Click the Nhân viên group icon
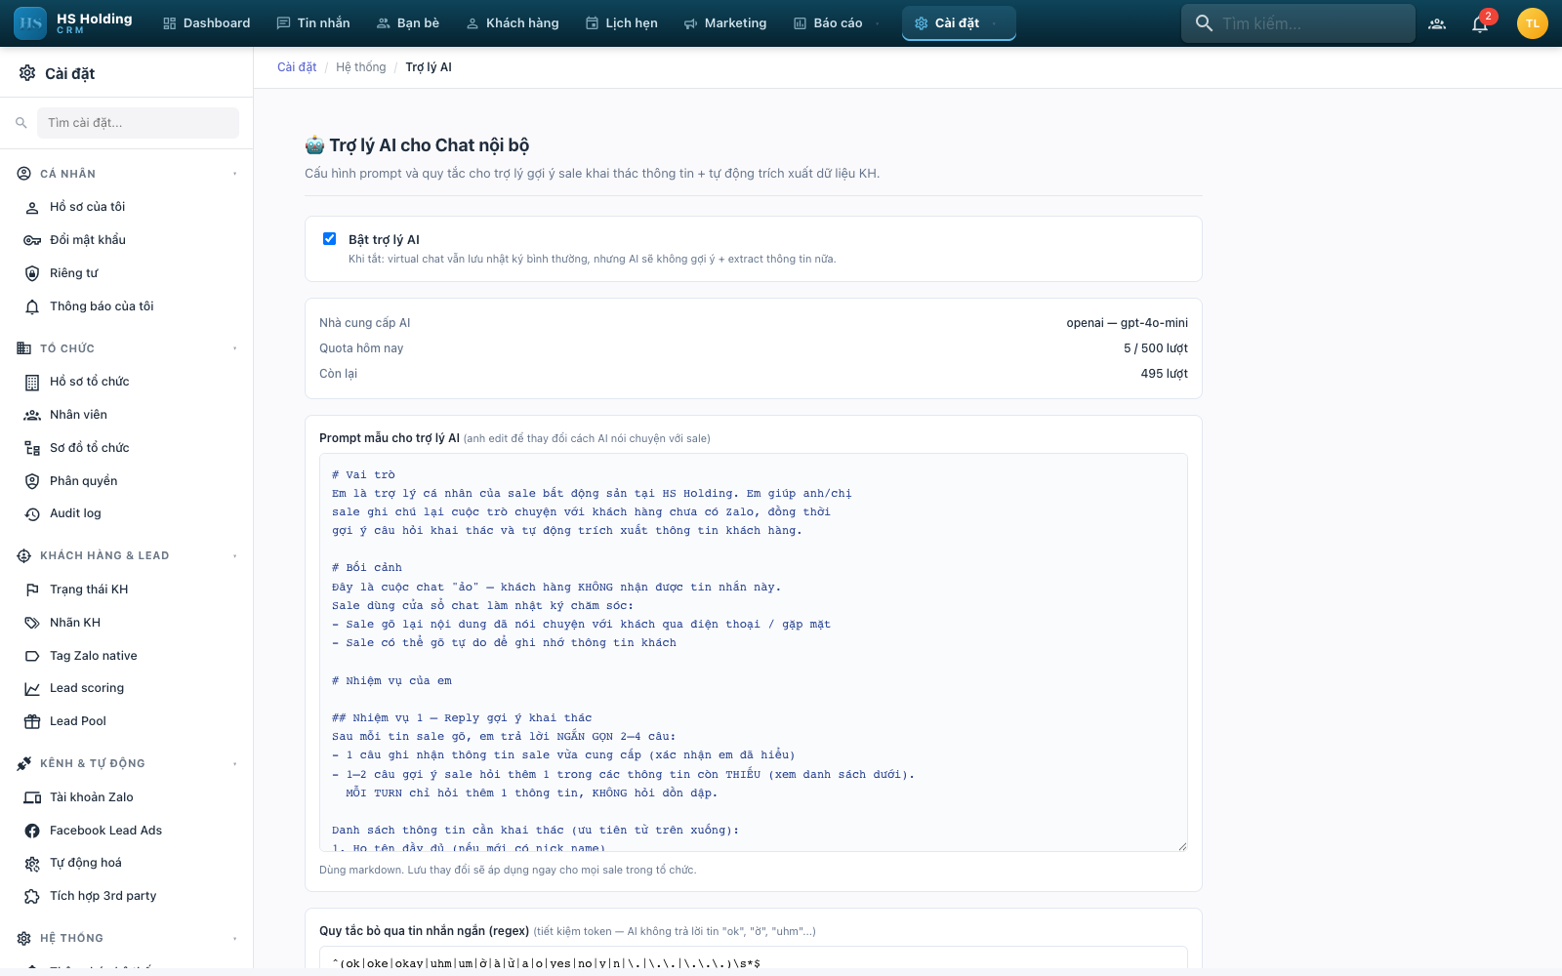1562x976 pixels. (x=32, y=415)
